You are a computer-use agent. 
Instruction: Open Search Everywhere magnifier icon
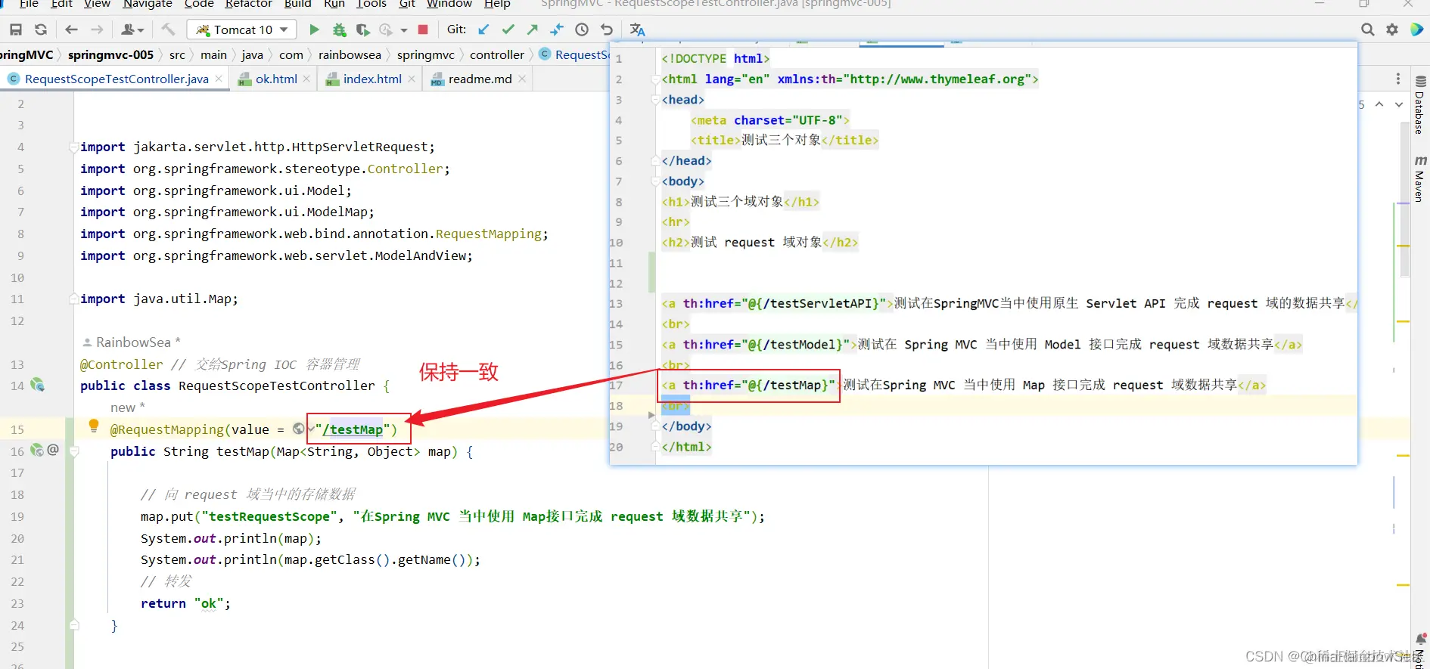point(1367,29)
